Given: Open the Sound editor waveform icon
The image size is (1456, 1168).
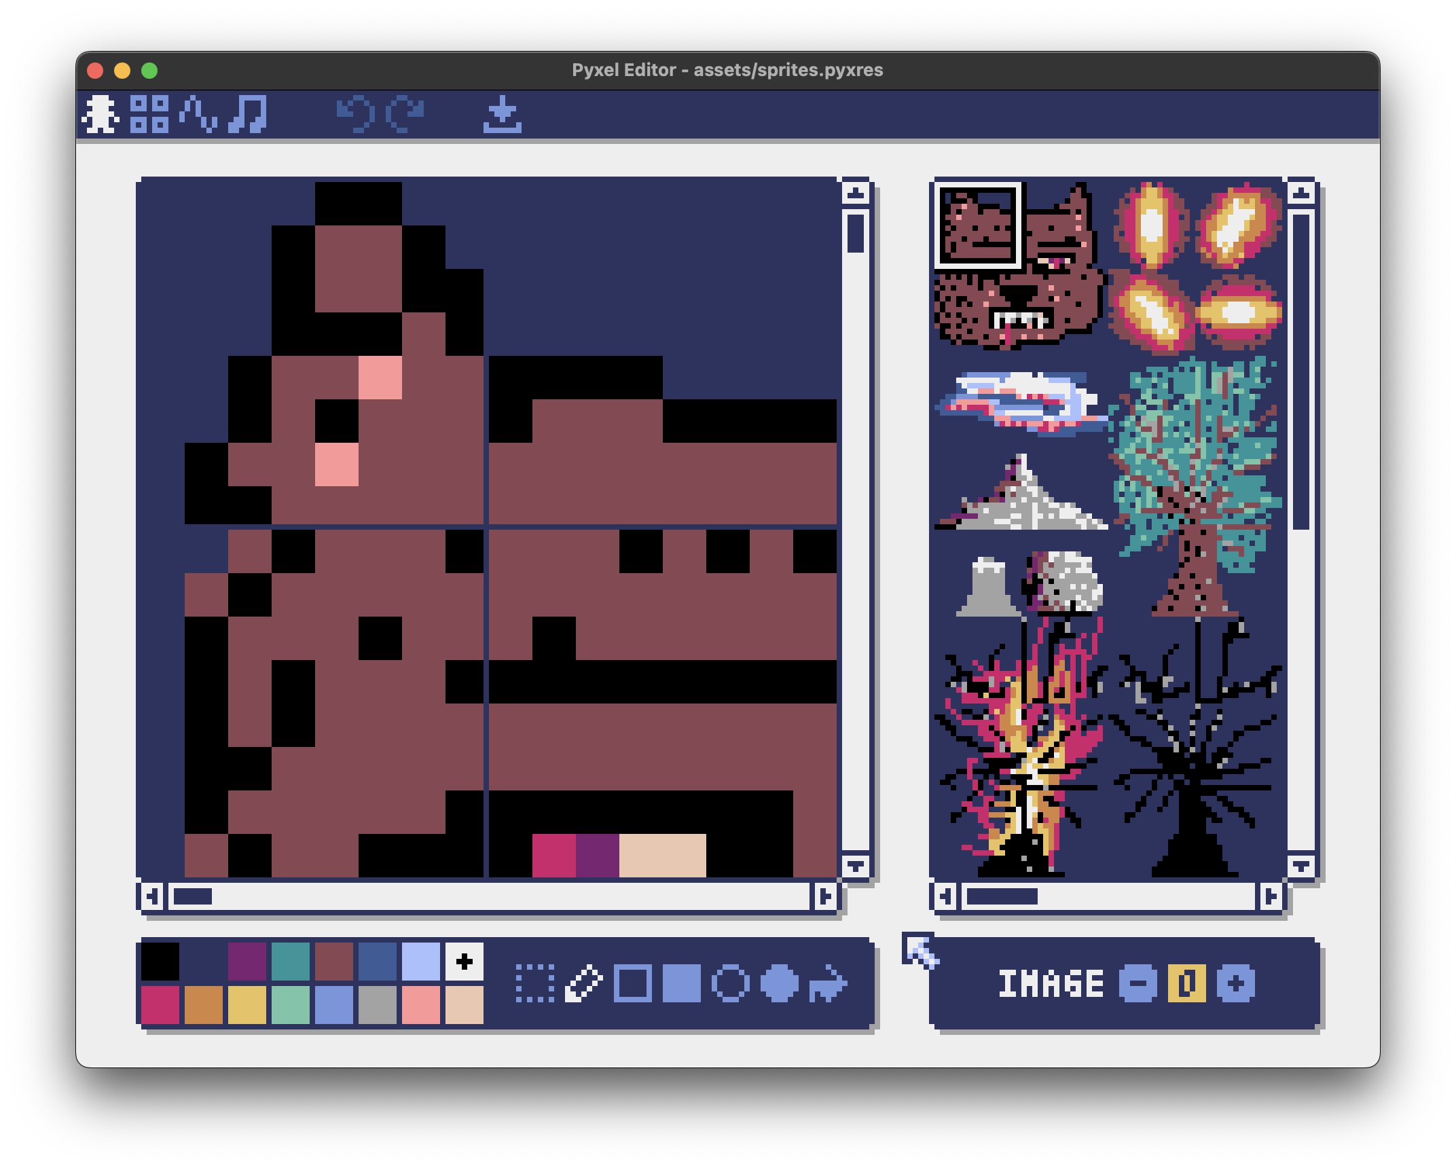Looking at the screenshot, I should click(198, 113).
